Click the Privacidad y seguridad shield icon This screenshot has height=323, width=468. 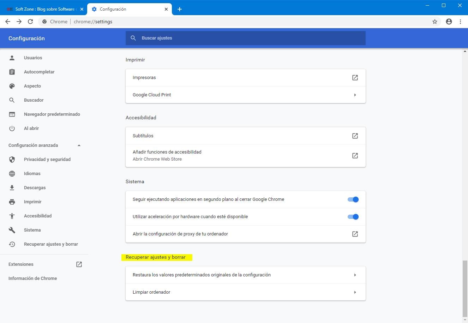[12, 160]
